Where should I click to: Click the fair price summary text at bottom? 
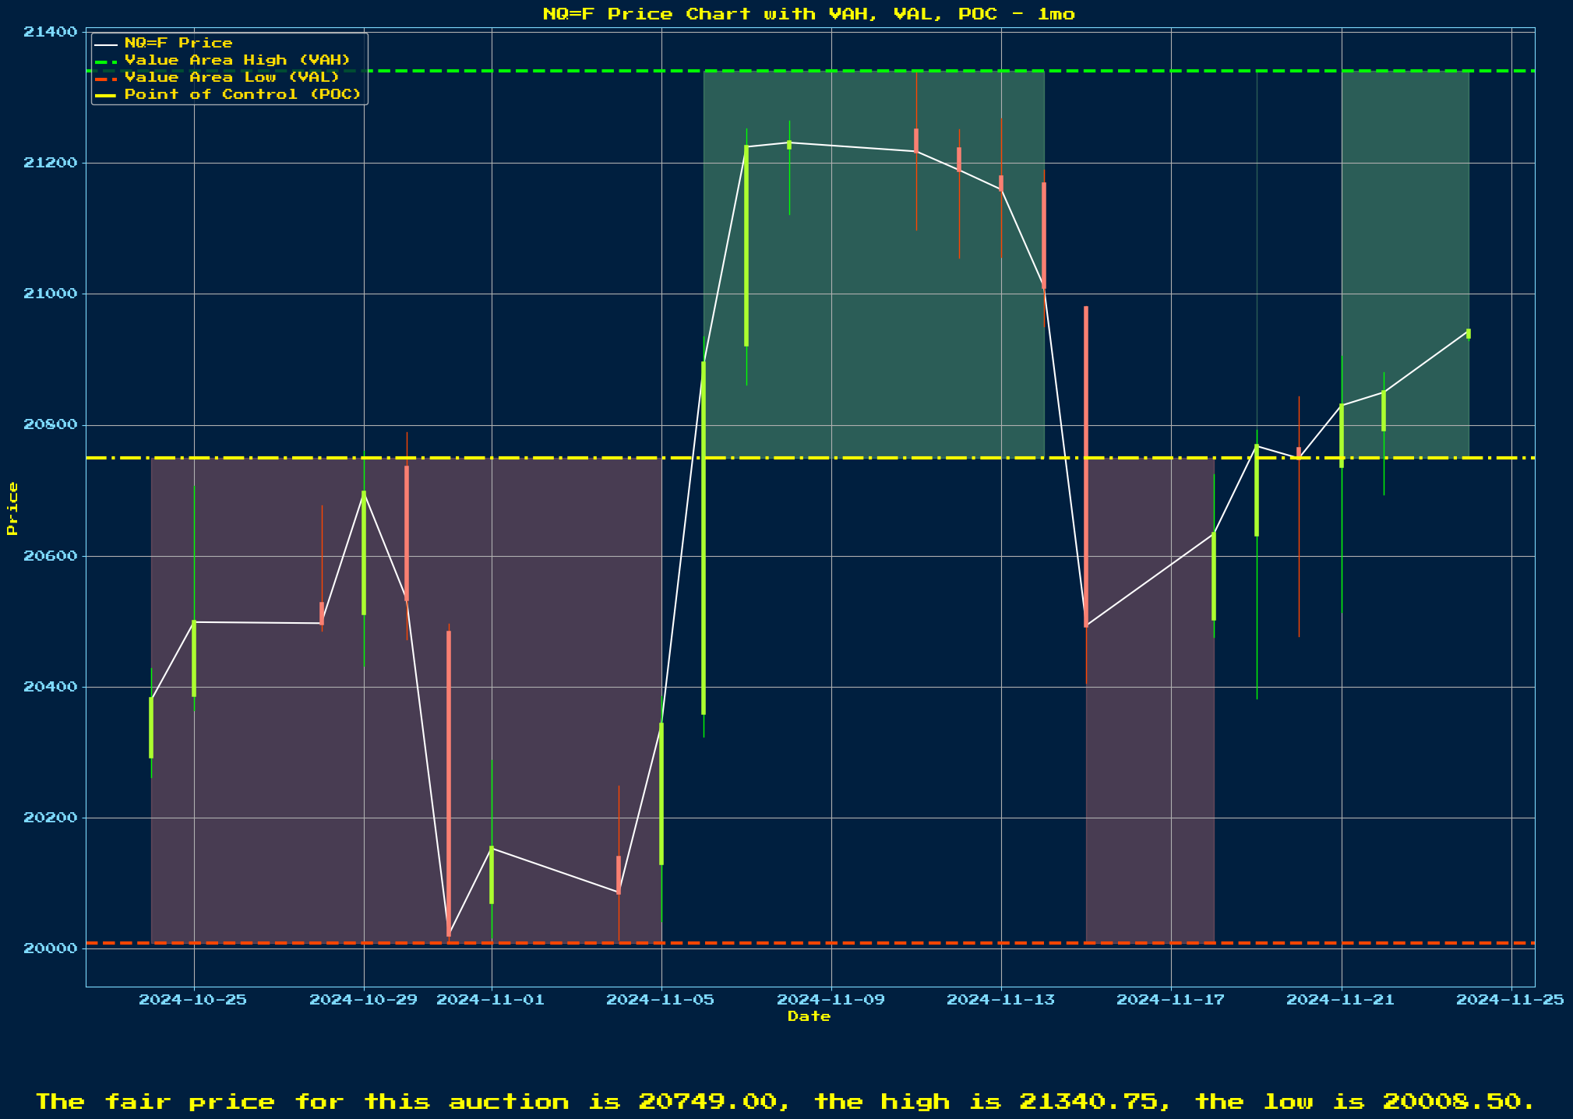tap(785, 1102)
